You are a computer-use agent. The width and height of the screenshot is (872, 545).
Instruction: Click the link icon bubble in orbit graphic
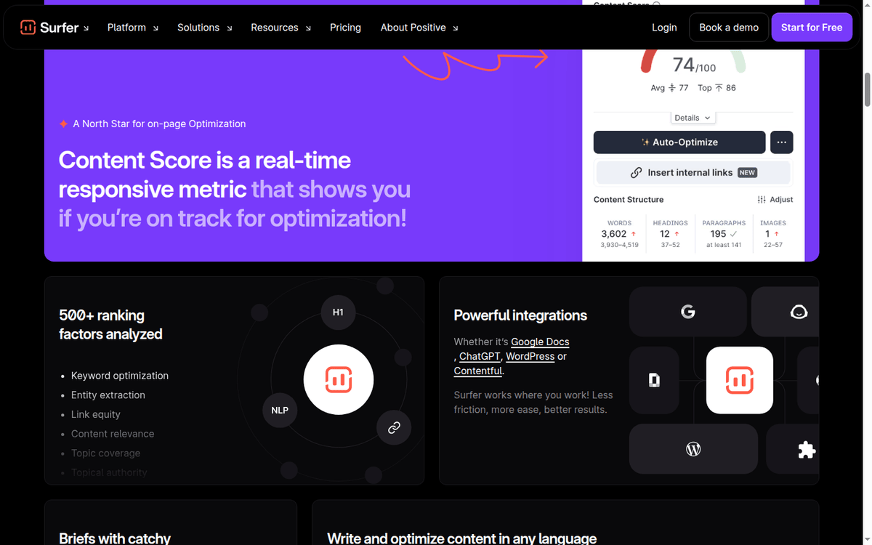tap(394, 427)
